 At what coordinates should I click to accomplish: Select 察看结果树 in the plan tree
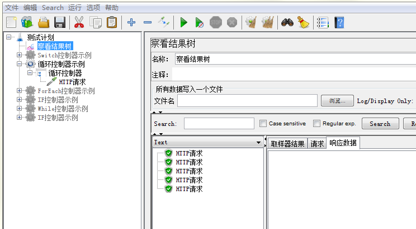pyautogui.click(x=55, y=46)
